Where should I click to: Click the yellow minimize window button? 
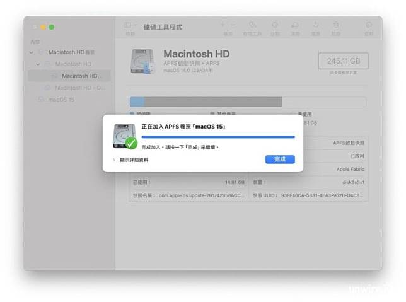pyautogui.click(x=43, y=27)
